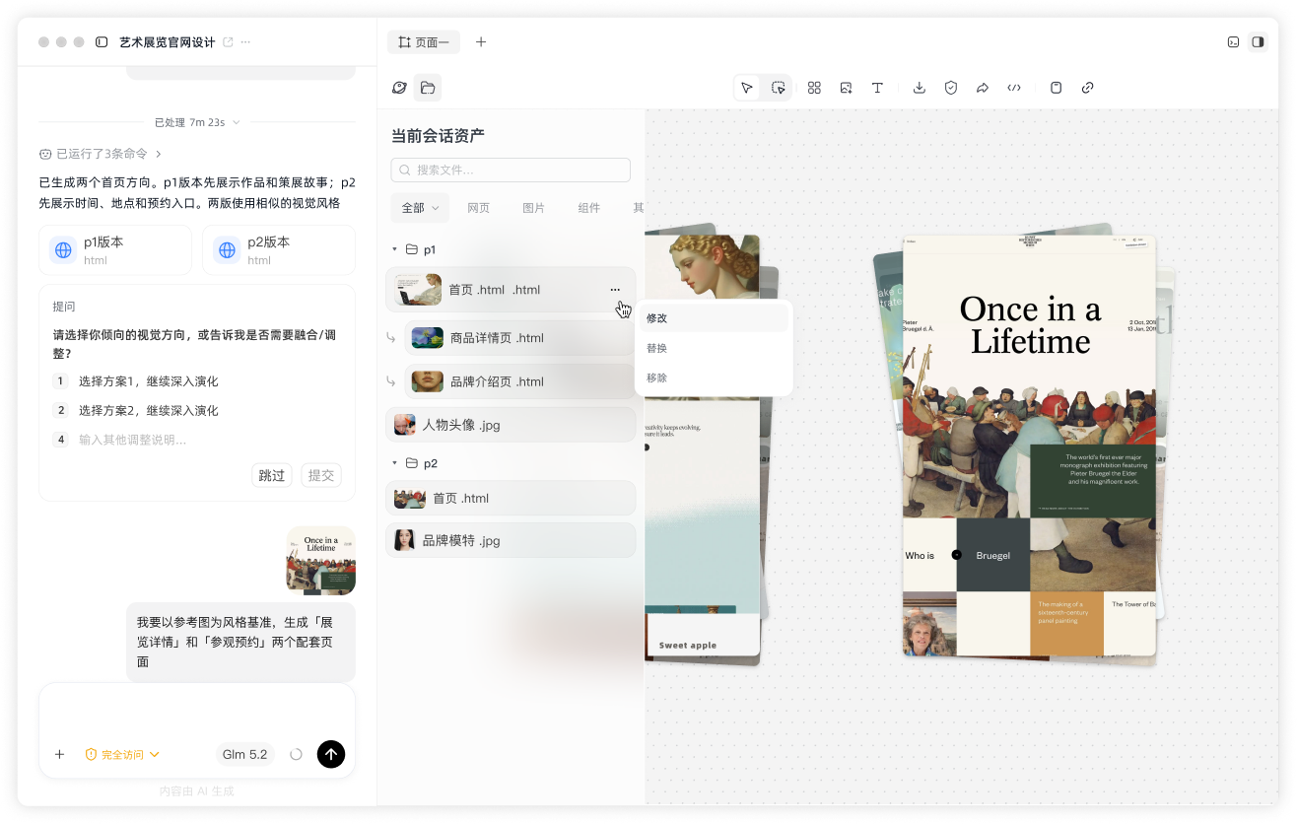Expand 已运行了3条命令 details
The height and width of the screenshot is (824, 1297).
click(x=101, y=154)
